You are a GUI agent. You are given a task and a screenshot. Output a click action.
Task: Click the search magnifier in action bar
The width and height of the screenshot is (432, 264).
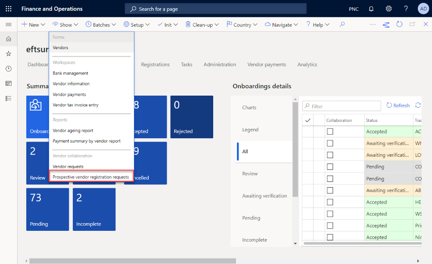click(342, 25)
